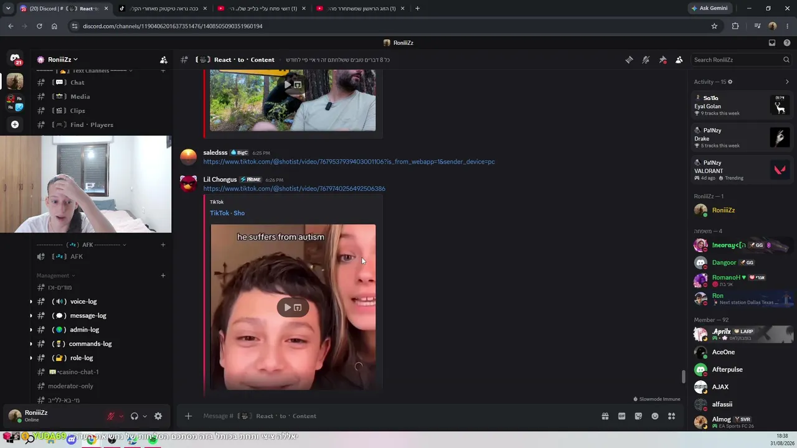Open Discord help icon in title bar
This screenshot has width=797, height=448.
pos(787,43)
